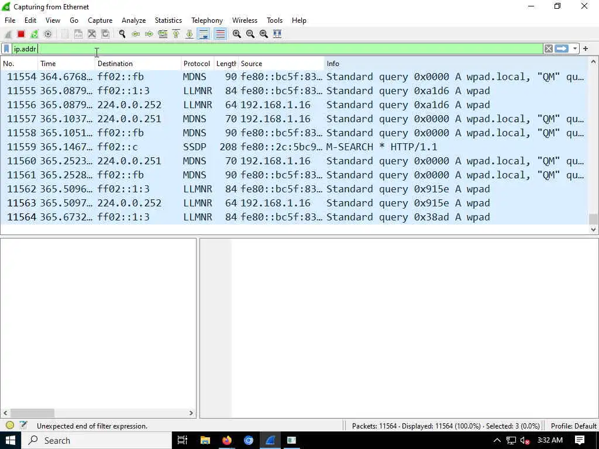Show hidden system tray icons
The width and height of the screenshot is (599, 449).
497,440
